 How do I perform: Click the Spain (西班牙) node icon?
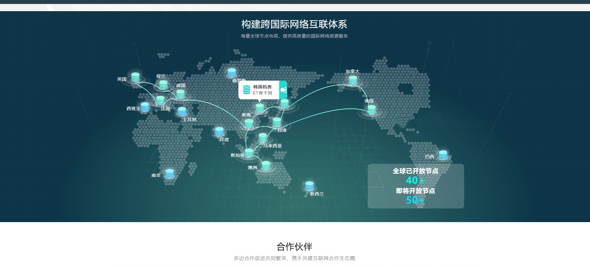tap(145, 106)
